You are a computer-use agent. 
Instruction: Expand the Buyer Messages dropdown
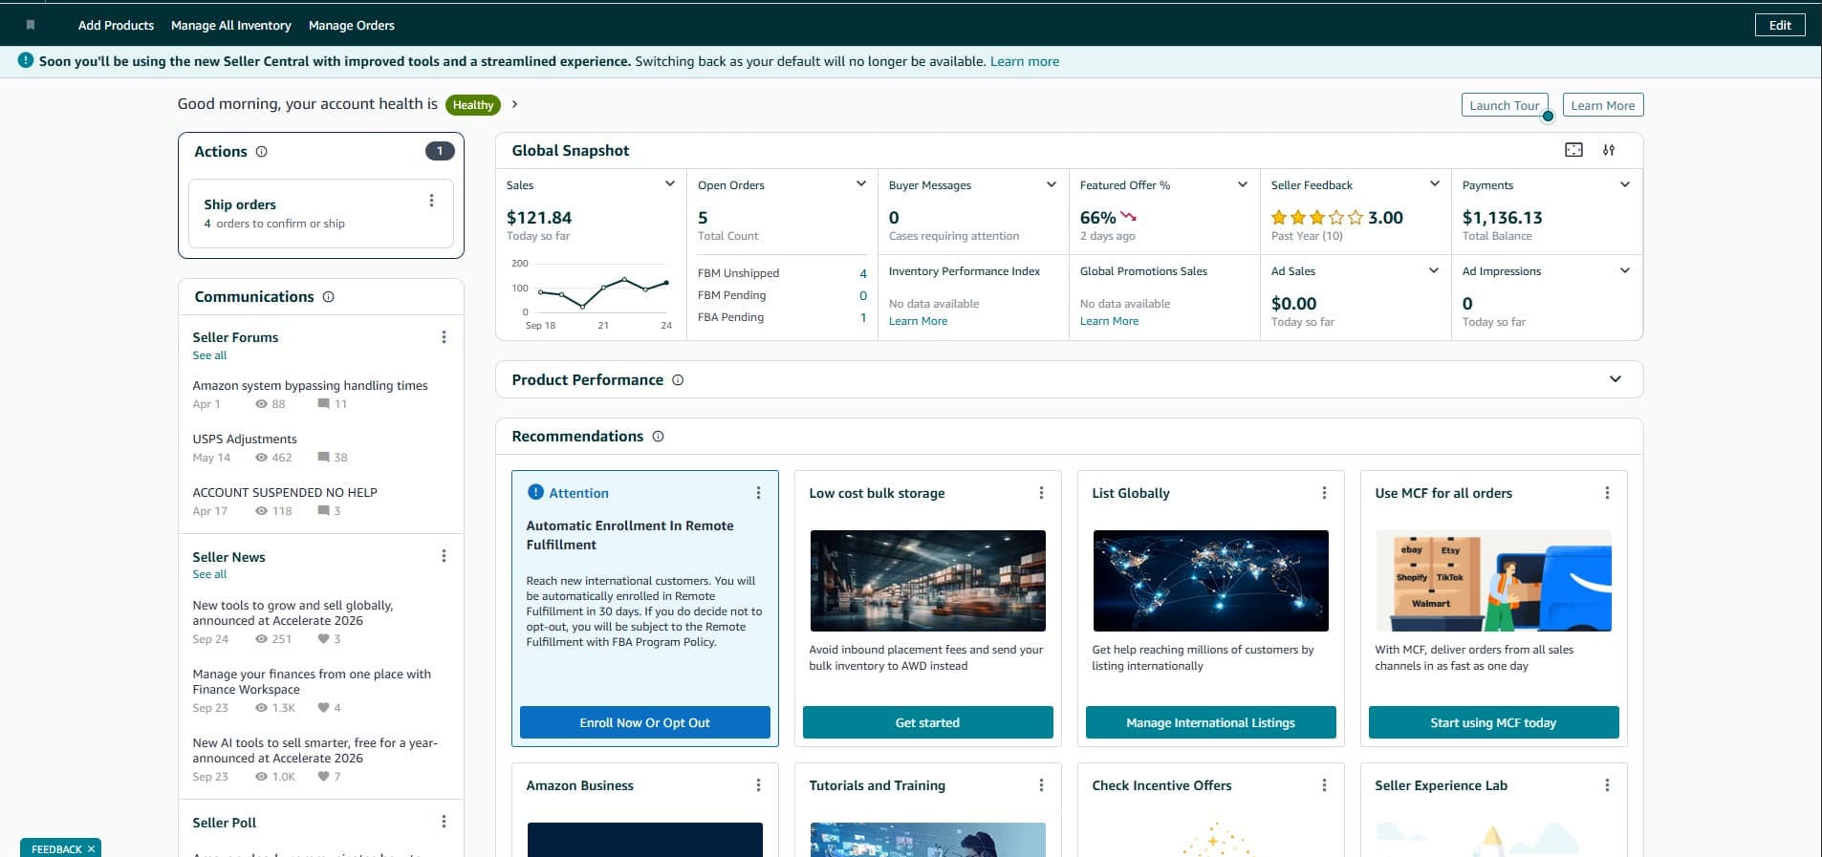click(1052, 184)
